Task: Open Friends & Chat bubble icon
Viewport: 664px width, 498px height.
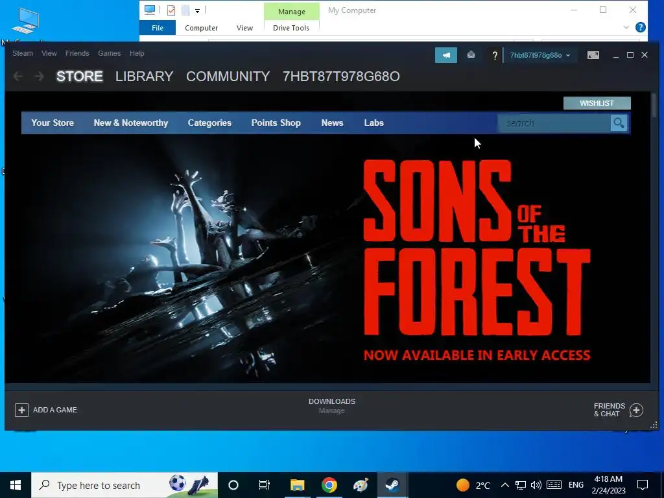Action: pyautogui.click(x=636, y=410)
